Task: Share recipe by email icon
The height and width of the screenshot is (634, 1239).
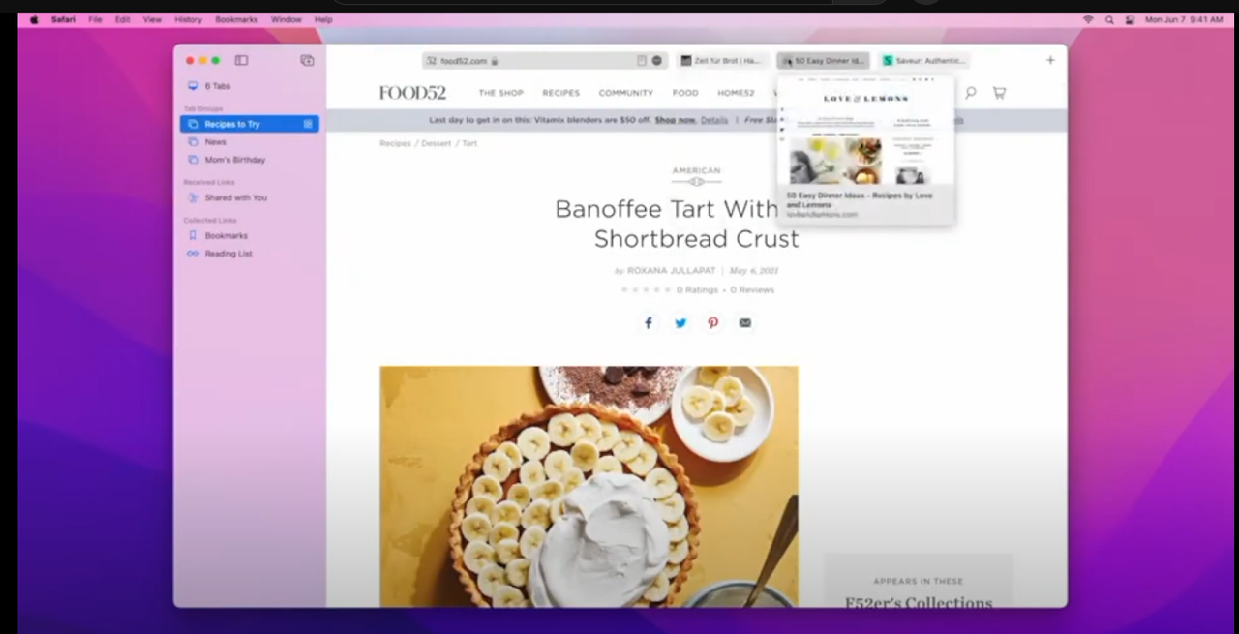Action: click(x=745, y=323)
